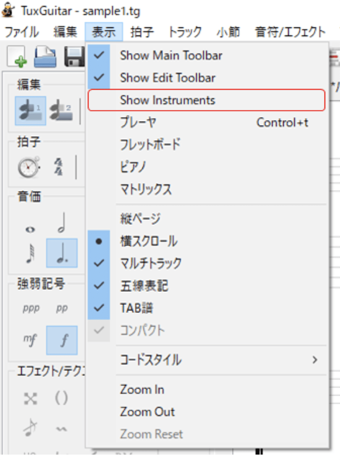
Task: Click the ghost note parentheses icon
Action: click(61, 398)
